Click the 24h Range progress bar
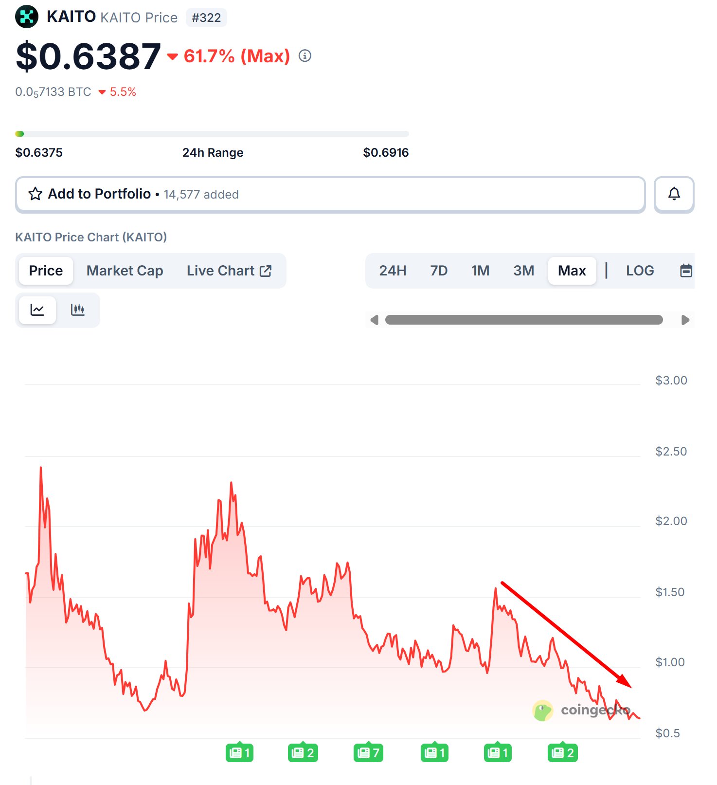Image resolution: width=717 pixels, height=785 pixels. coord(212,134)
